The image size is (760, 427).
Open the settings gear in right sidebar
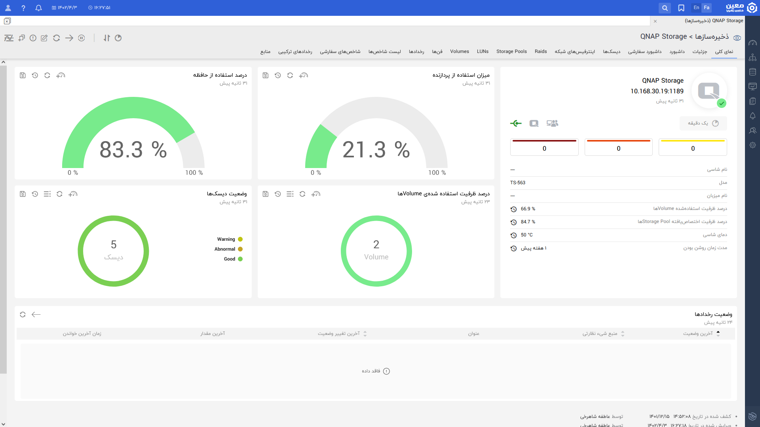pos(753,145)
